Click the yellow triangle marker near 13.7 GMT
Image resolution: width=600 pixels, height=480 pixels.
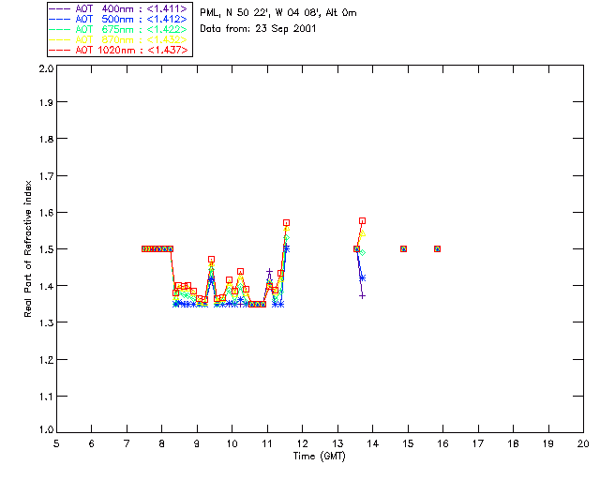[363, 233]
